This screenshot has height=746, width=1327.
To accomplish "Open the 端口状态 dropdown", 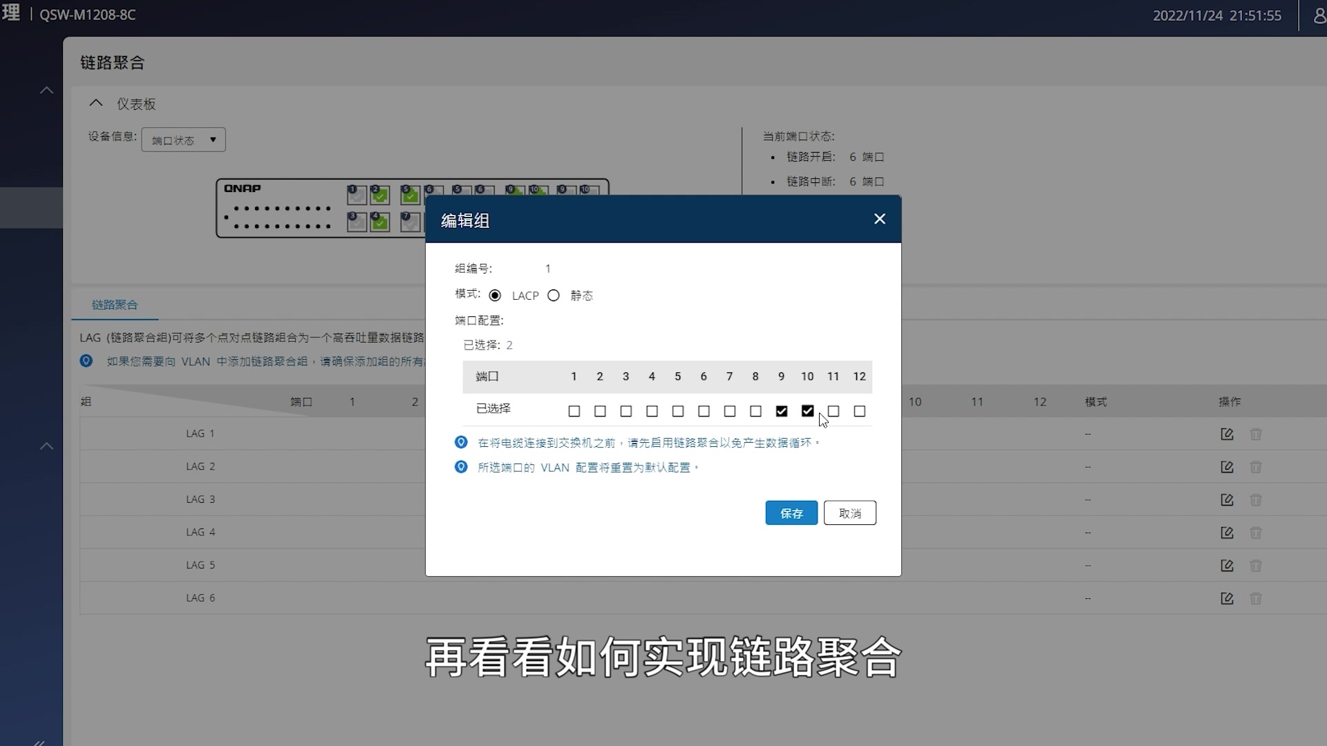I will 184,140.
